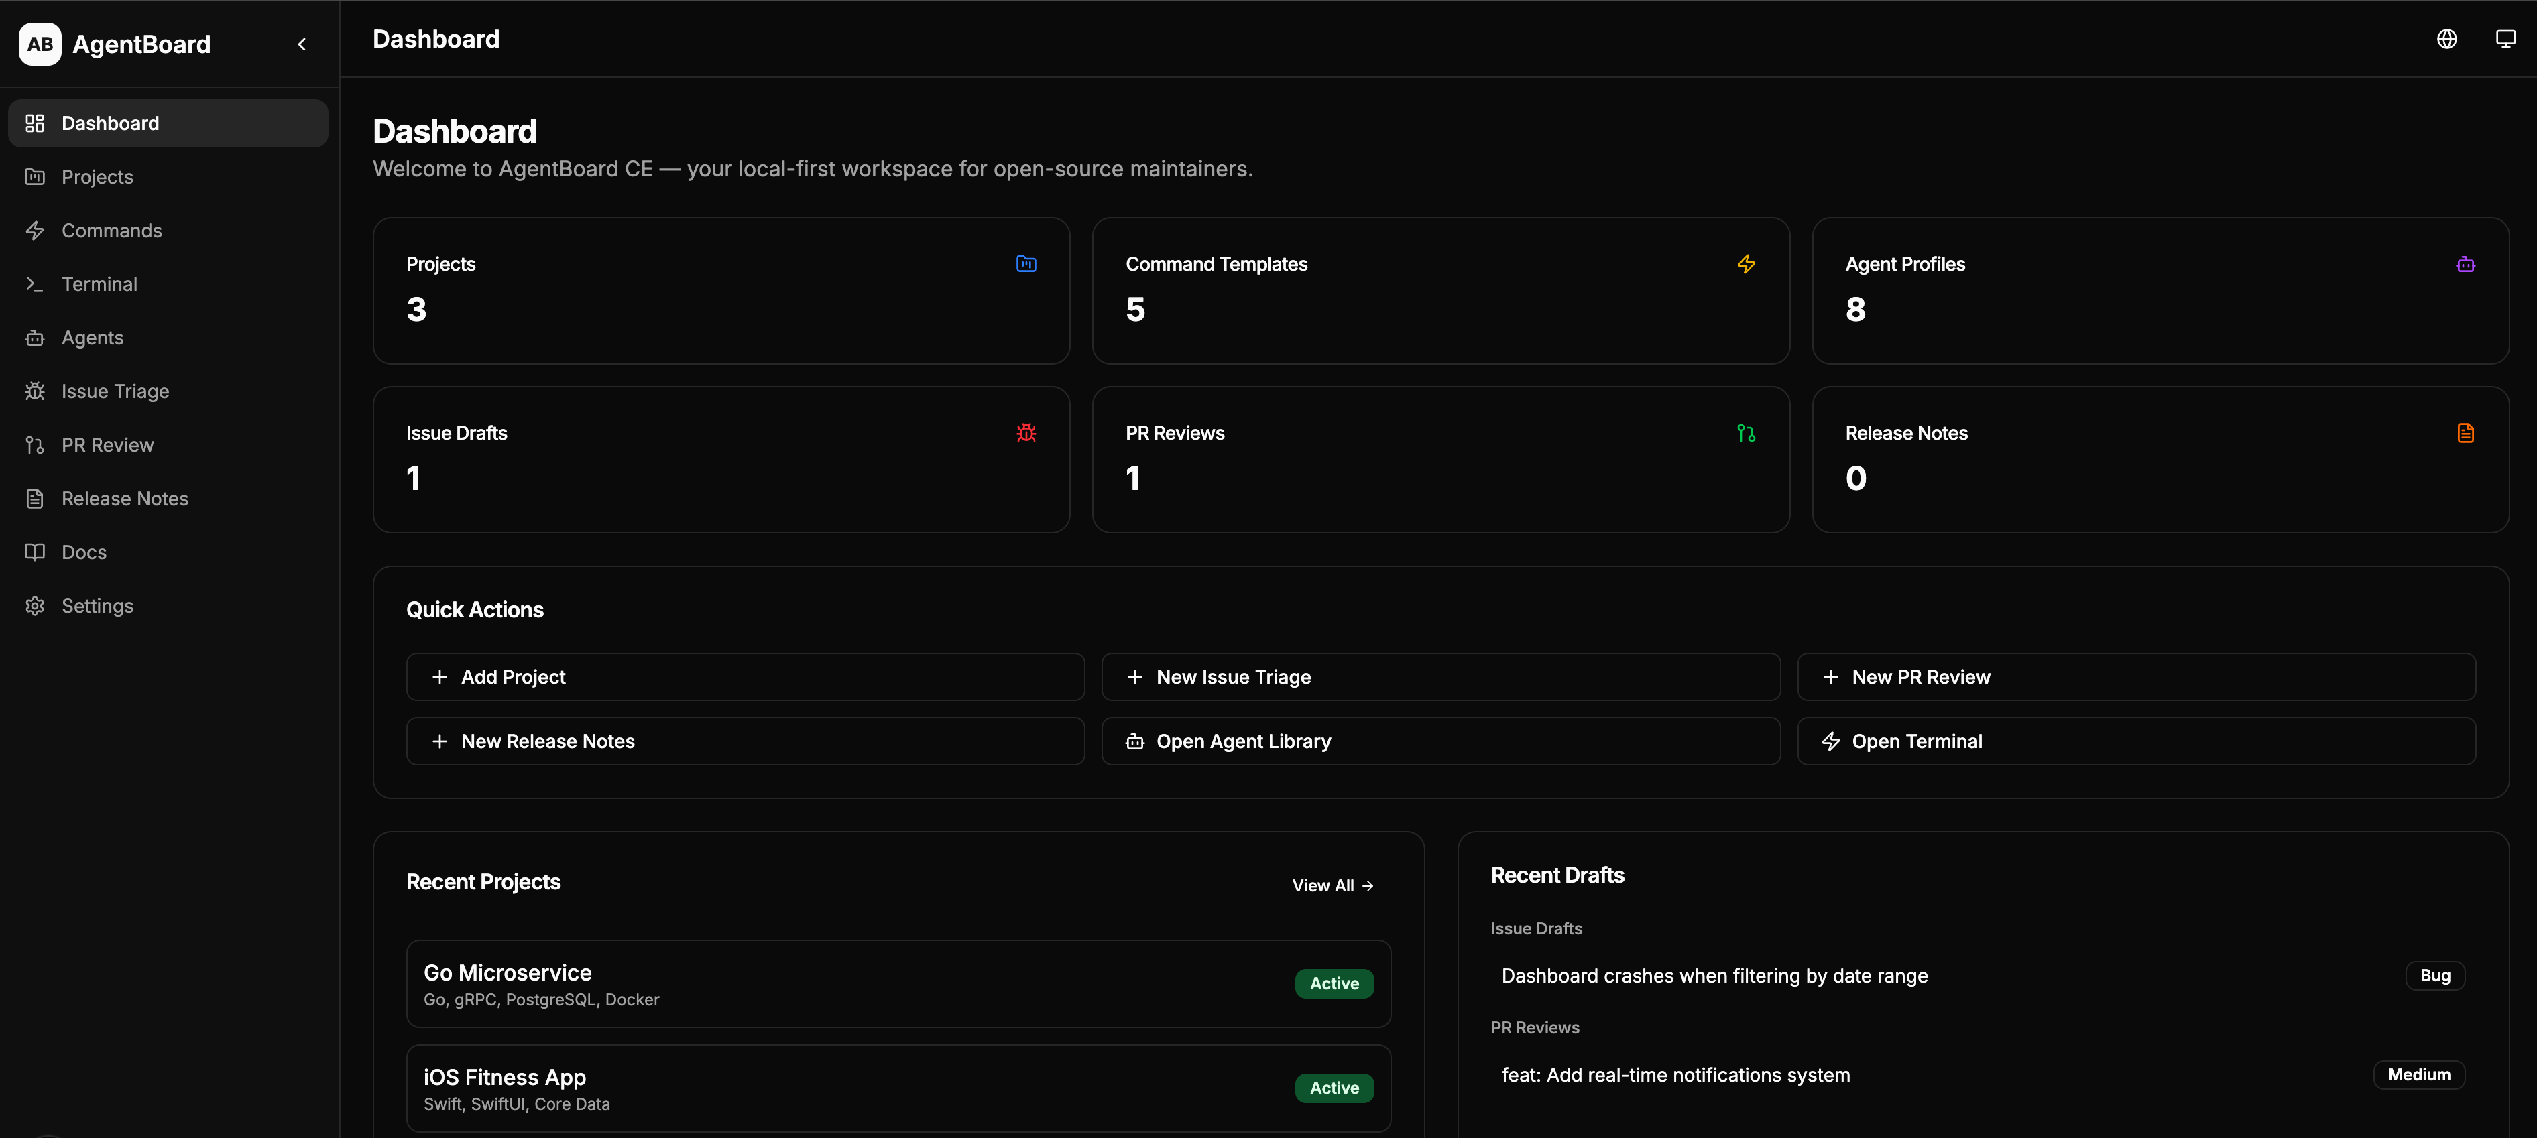Open the PR Reviews stat card title
Viewport: 2537px width, 1138px height.
tap(1175, 433)
